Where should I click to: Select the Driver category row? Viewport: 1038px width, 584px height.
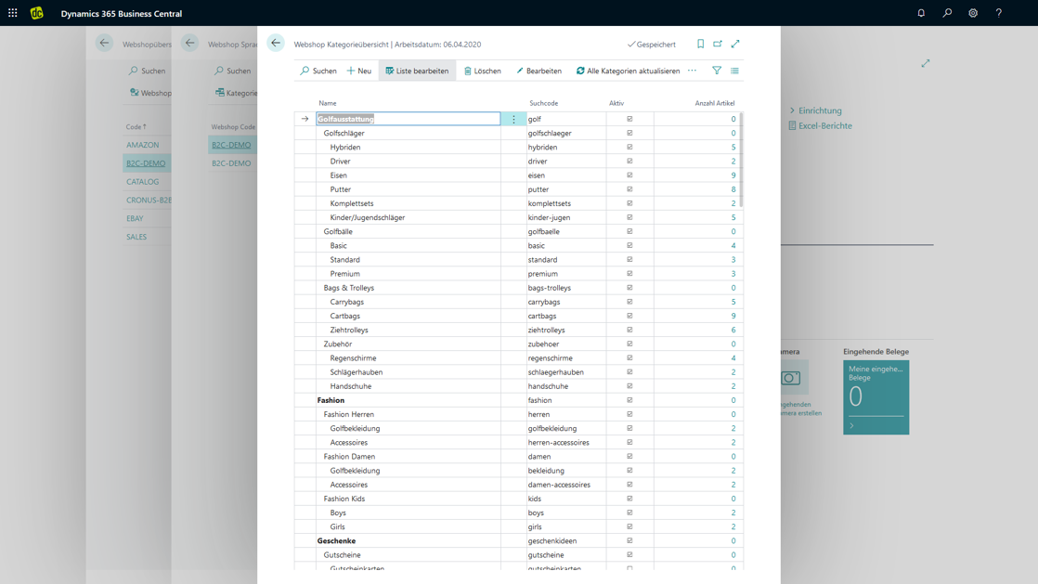pos(518,162)
